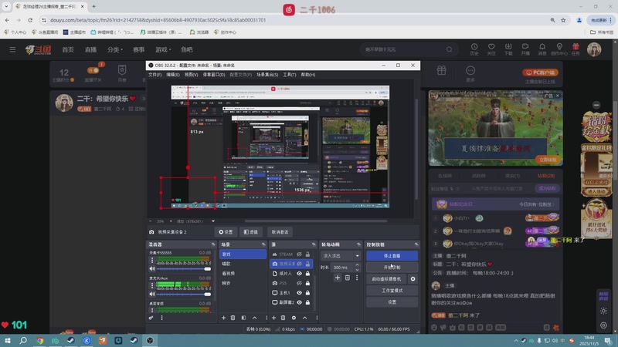618x347 pixels.
Task: Open the OBS 帮助(H) menu
Action: pos(307,75)
